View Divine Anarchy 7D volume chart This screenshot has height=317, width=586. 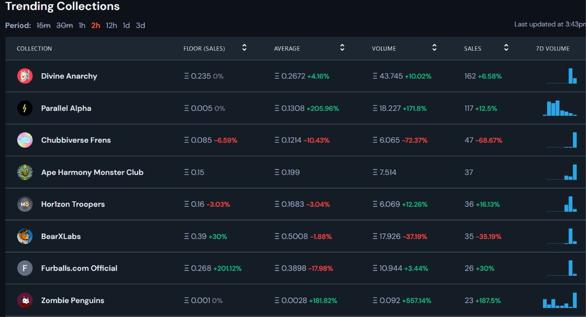pos(562,76)
